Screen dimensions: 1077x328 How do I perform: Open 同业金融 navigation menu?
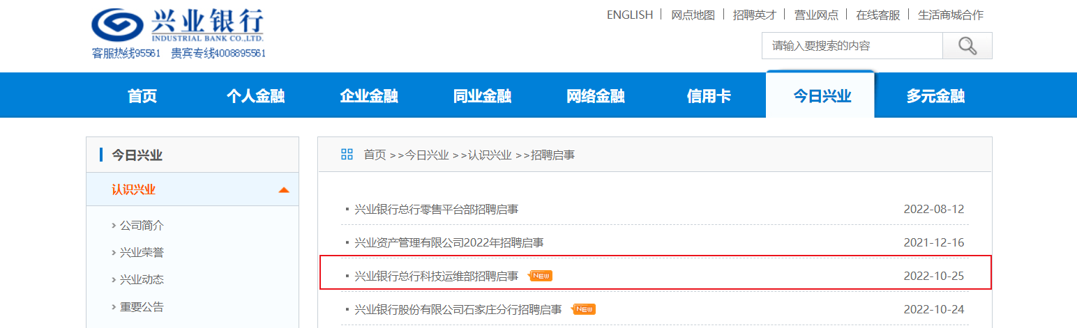(483, 96)
